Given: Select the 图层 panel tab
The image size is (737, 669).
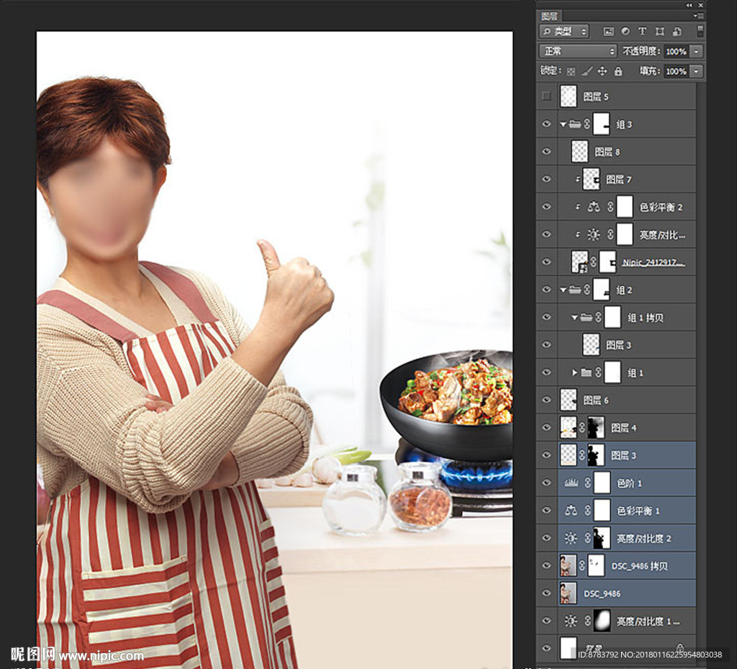Looking at the screenshot, I should tap(549, 16).
